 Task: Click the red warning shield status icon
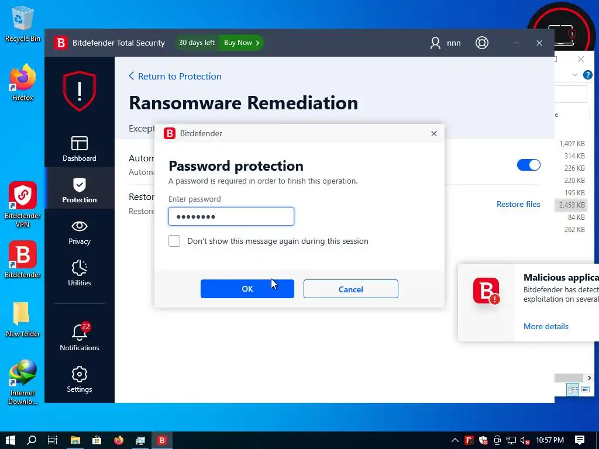click(x=80, y=91)
